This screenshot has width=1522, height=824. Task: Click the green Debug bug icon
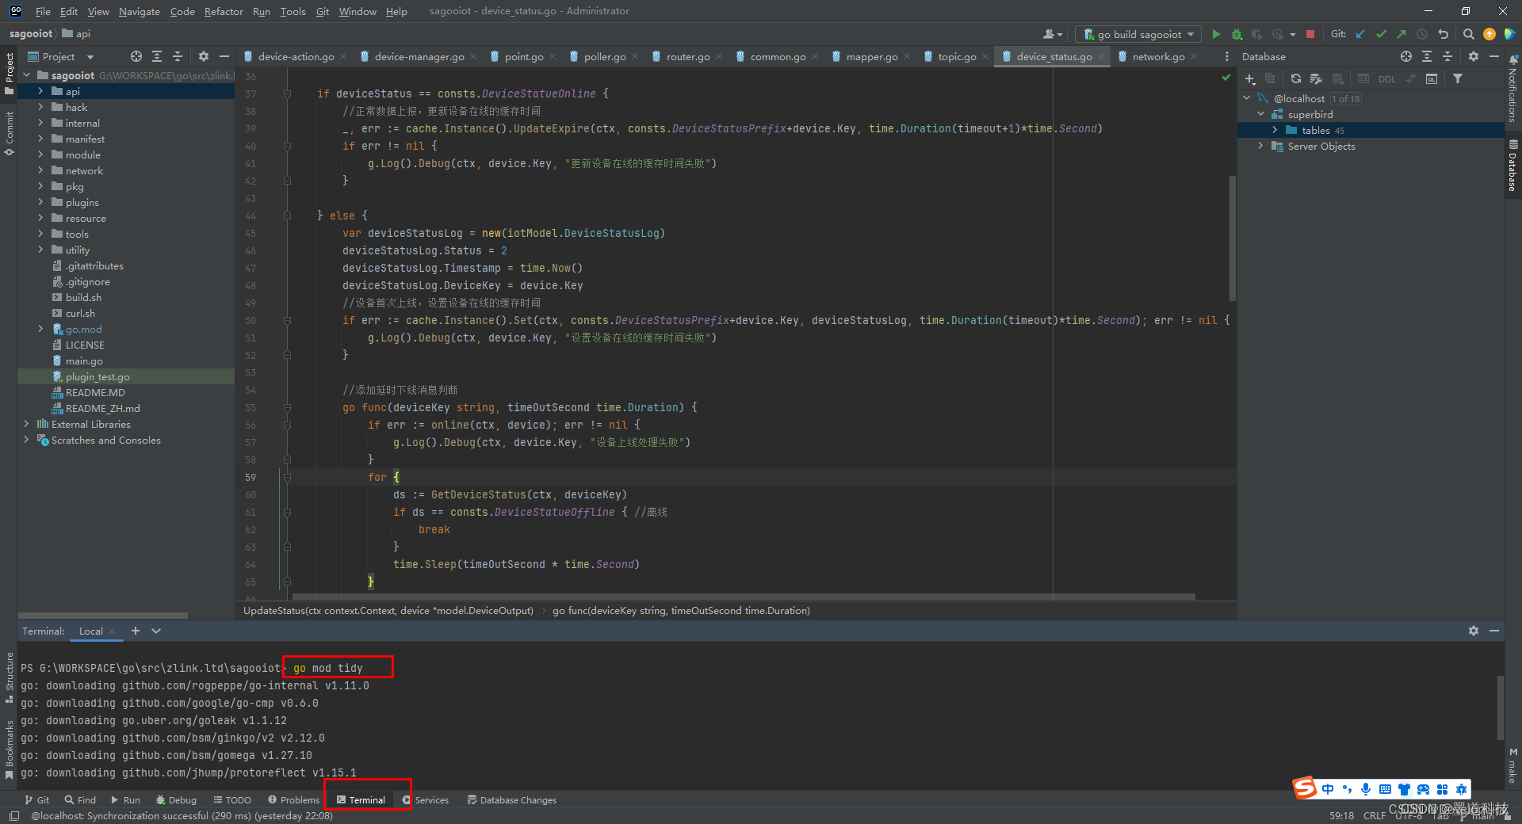[1237, 34]
